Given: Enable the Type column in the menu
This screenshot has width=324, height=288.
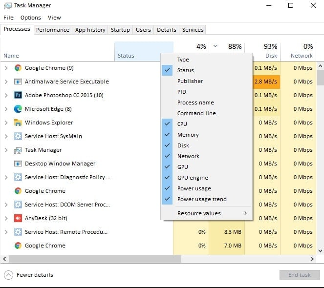Looking at the screenshot, I should coord(207,60).
